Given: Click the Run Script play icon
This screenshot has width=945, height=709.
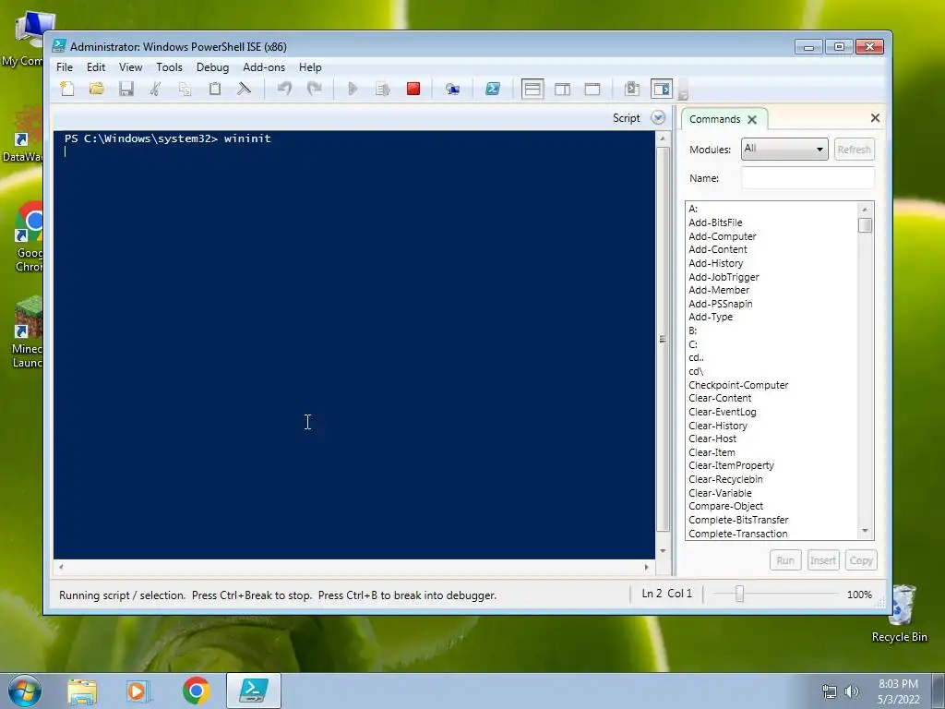Looking at the screenshot, I should (x=353, y=90).
